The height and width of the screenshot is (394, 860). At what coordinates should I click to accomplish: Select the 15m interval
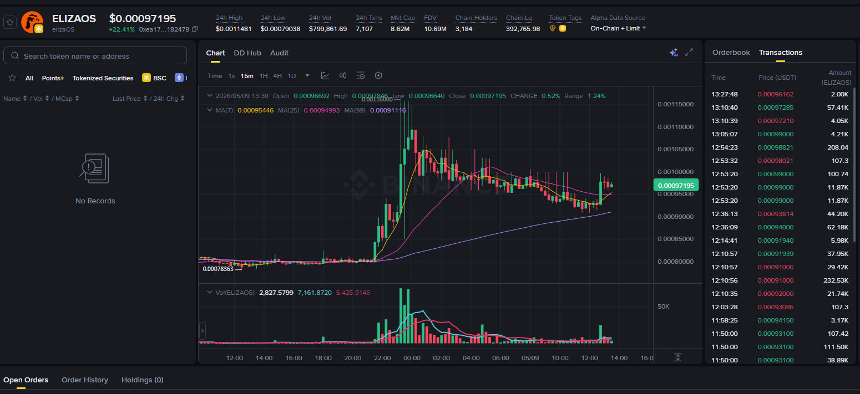coord(247,76)
